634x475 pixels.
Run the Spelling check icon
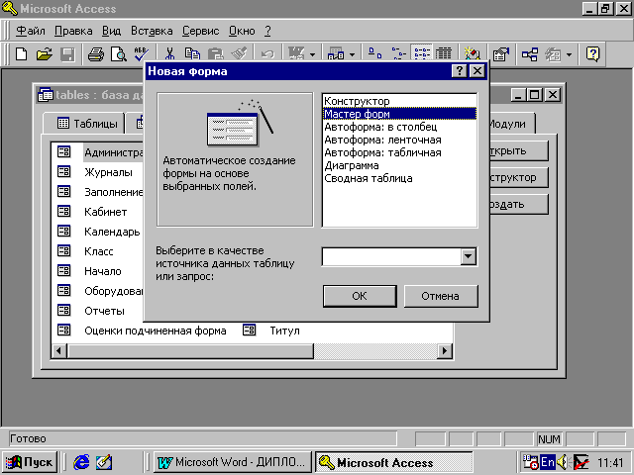tap(142, 54)
